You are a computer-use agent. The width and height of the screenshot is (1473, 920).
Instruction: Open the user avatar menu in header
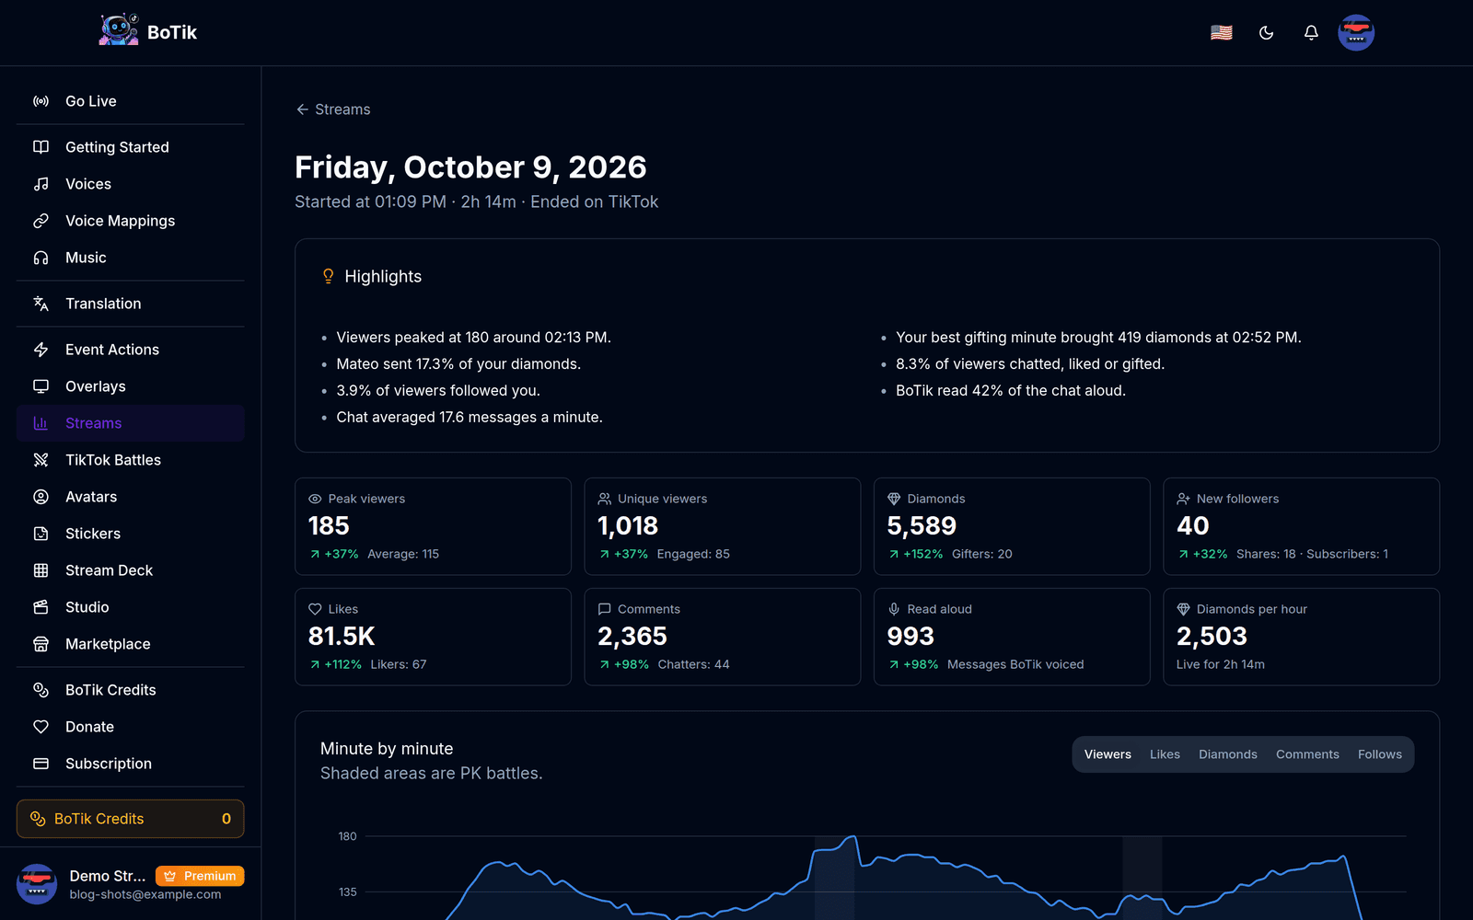[x=1356, y=33]
